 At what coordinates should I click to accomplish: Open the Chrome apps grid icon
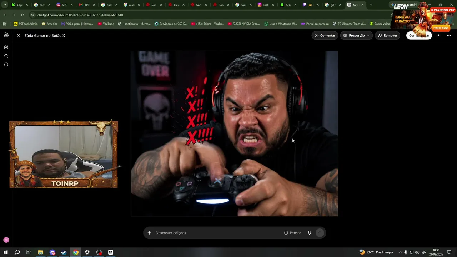point(5,24)
